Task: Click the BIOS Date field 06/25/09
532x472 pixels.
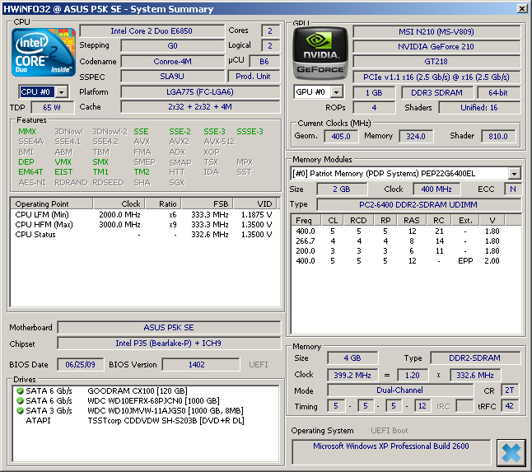Action: pyautogui.click(x=81, y=365)
